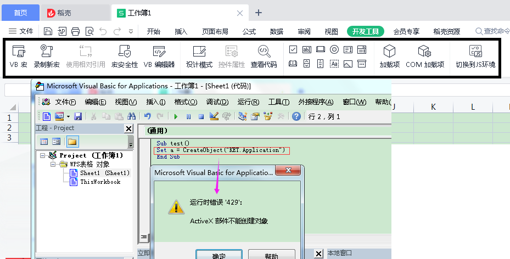Open the 加载项 add-ins dialog
This screenshot has width=510, height=259.
click(x=389, y=56)
